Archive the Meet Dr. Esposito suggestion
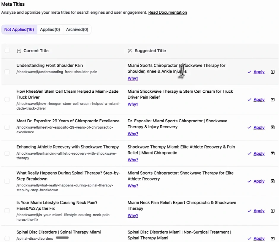Viewport: 279px width, 242px height. (x=272, y=127)
